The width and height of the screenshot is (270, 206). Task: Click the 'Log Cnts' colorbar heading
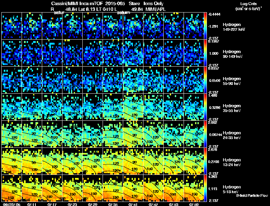click(x=248, y=4)
